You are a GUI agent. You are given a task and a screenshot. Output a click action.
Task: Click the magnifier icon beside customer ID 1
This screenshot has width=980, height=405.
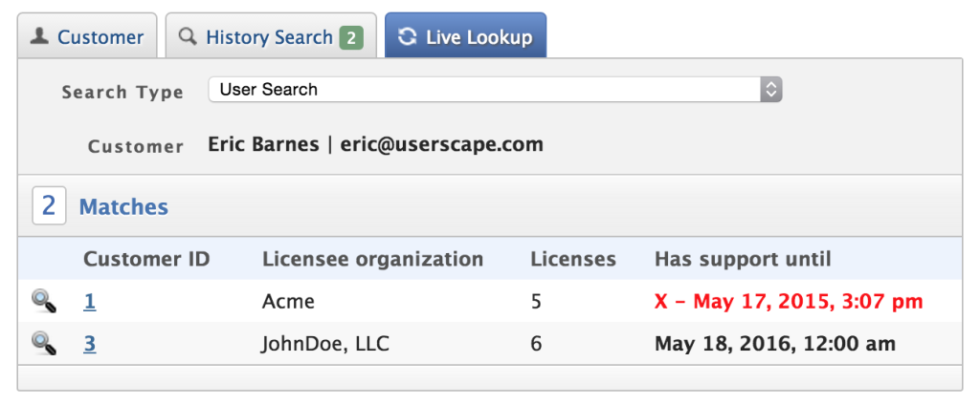point(44,302)
